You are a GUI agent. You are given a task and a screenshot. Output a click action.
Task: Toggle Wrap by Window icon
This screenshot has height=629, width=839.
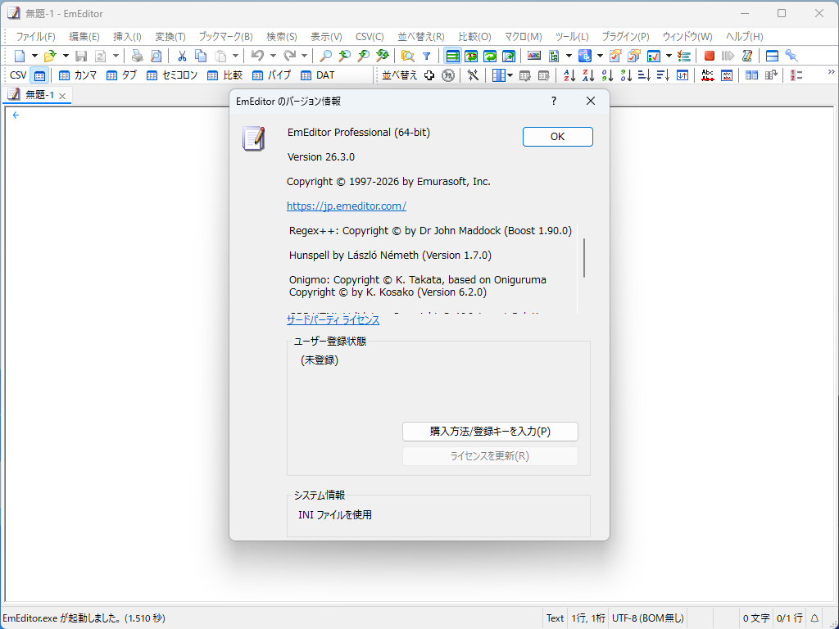pyautogui.click(x=490, y=56)
